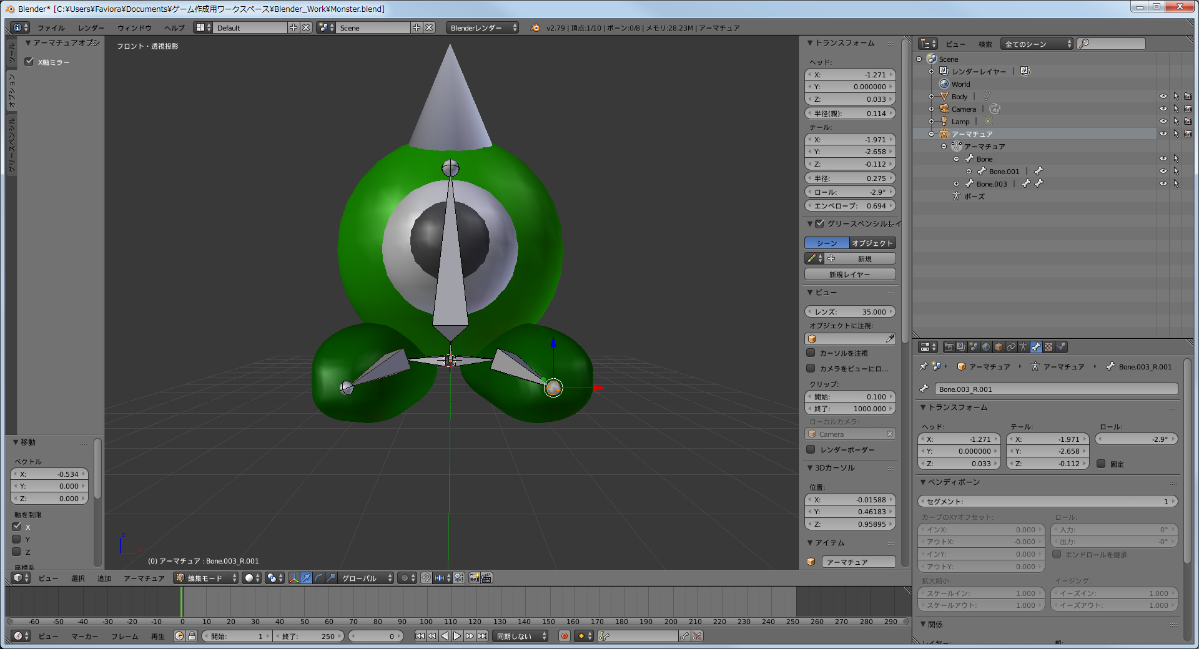Viewport: 1199px width, 649px height.
Task: Toggle the X axis constraint checkbox
Action: [x=17, y=527]
